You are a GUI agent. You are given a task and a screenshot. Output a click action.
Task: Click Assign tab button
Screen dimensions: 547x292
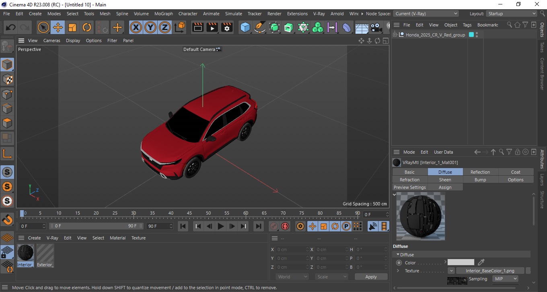click(445, 187)
